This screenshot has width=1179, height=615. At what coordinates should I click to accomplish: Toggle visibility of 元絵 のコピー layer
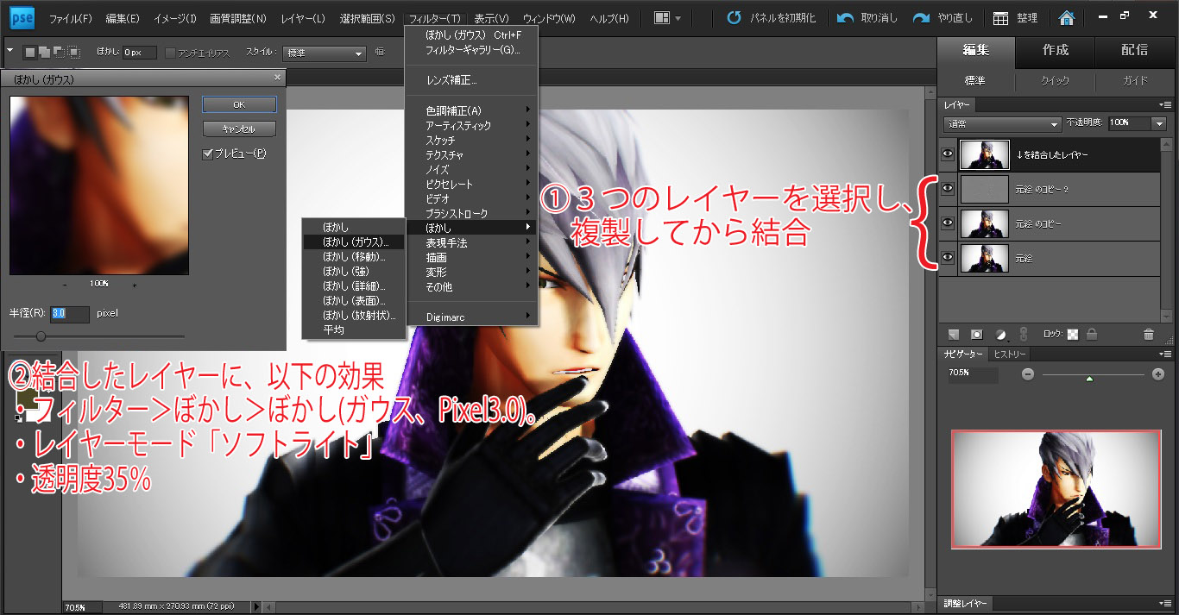[x=948, y=223]
